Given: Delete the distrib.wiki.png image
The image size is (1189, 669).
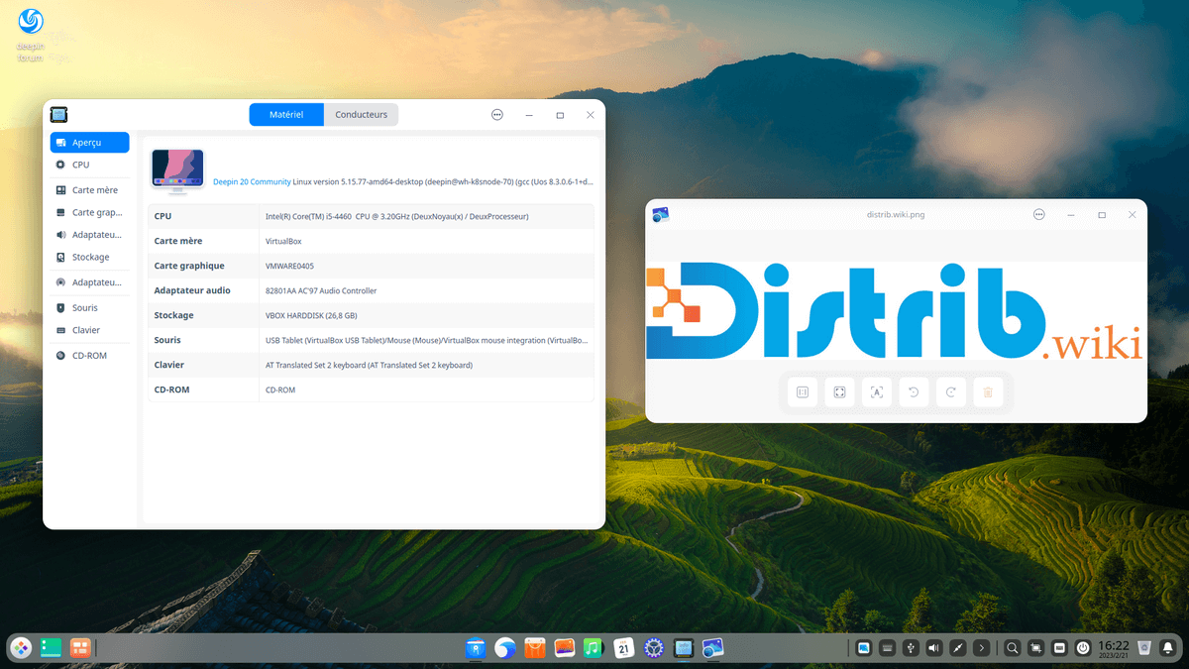Looking at the screenshot, I should (x=987, y=391).
